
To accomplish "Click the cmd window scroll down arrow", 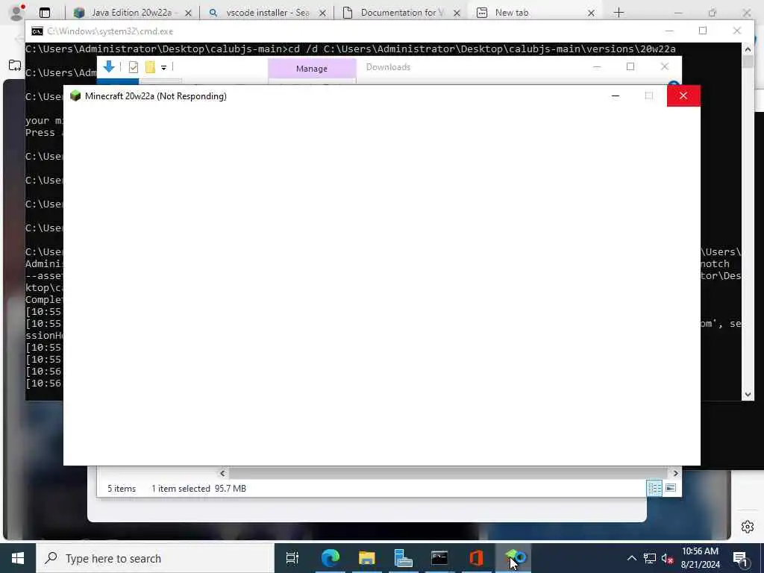I will [x=748, y=395].
